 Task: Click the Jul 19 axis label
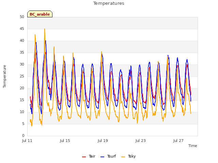(103, 141)
